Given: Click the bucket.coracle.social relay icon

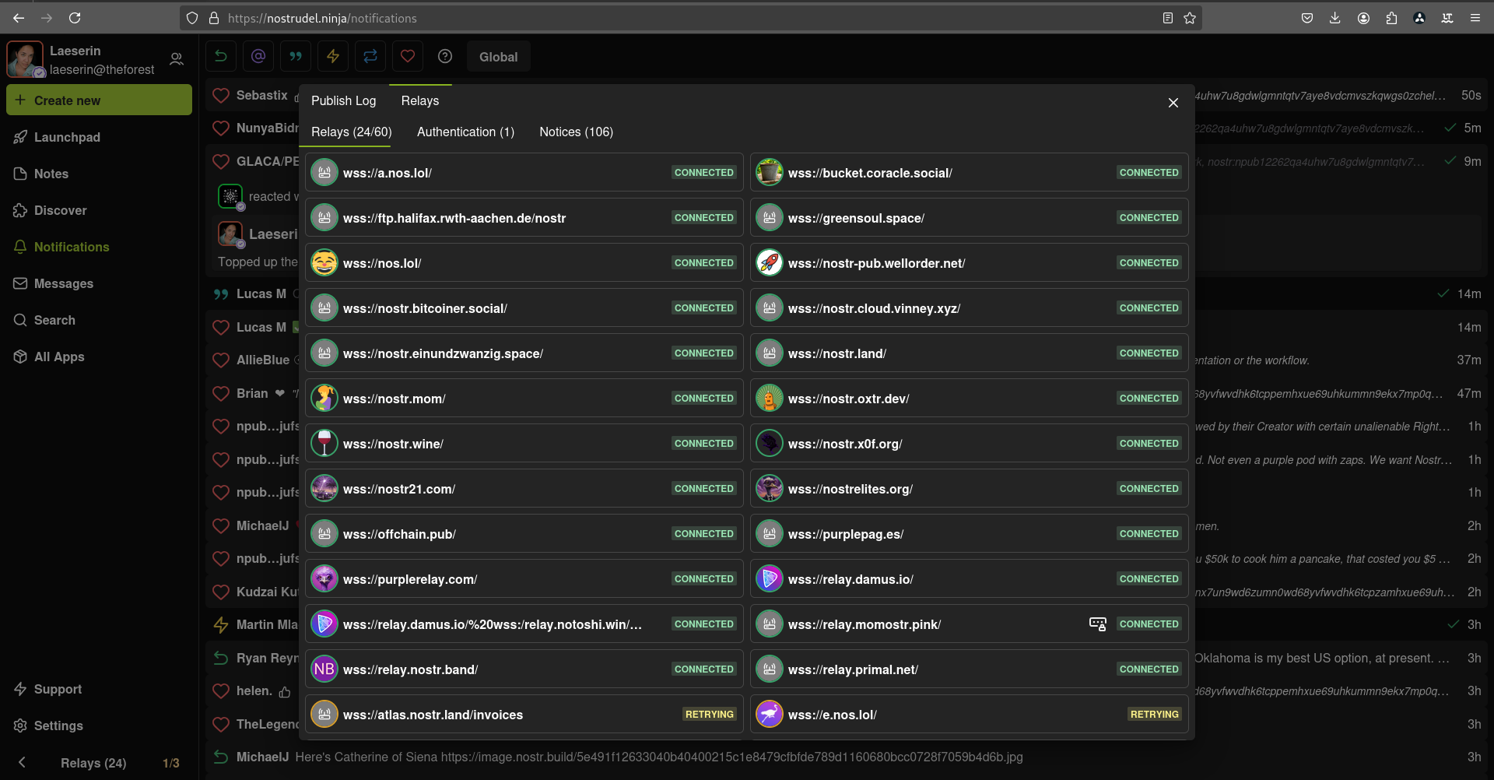Looking at the screenshot, I should pyautogui.click(x=770, y=173).
